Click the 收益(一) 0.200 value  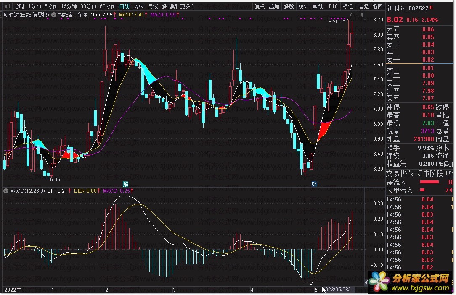[x=427, y=164]
